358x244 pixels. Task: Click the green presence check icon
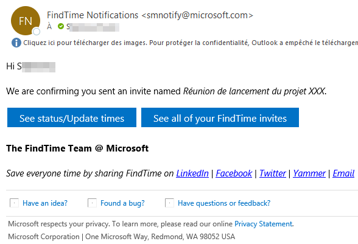[x=61, y=27]
